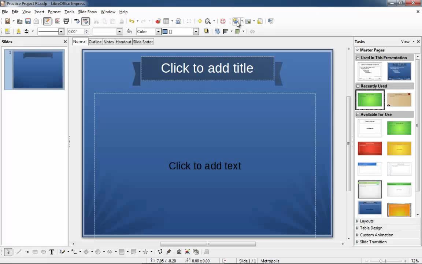Viewport: 422px width, 264px height.
Task: Expand the Slide Transition section
Action: click(x=373, y=242)
